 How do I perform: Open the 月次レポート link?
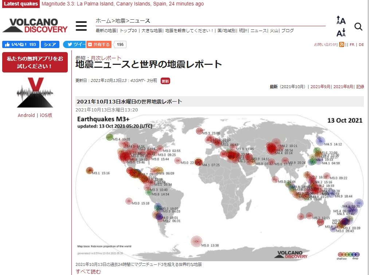click(106, 58)
